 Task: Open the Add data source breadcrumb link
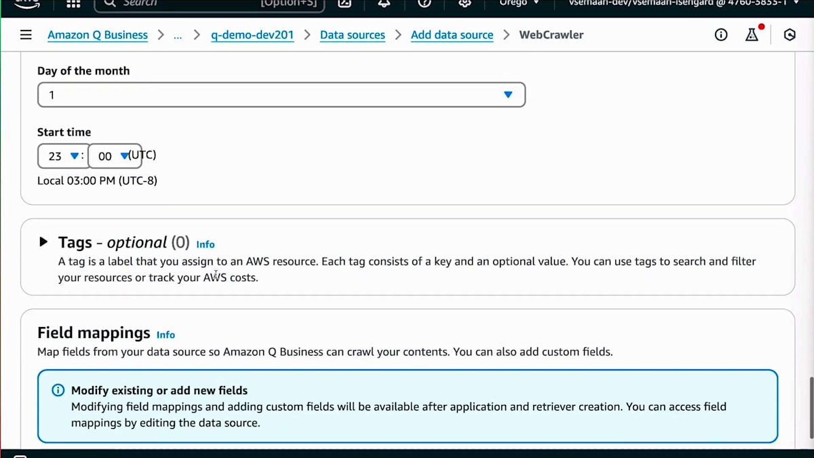point(452,35)
